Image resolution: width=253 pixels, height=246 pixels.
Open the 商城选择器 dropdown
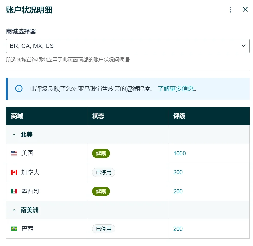click(x=243, y=46)
